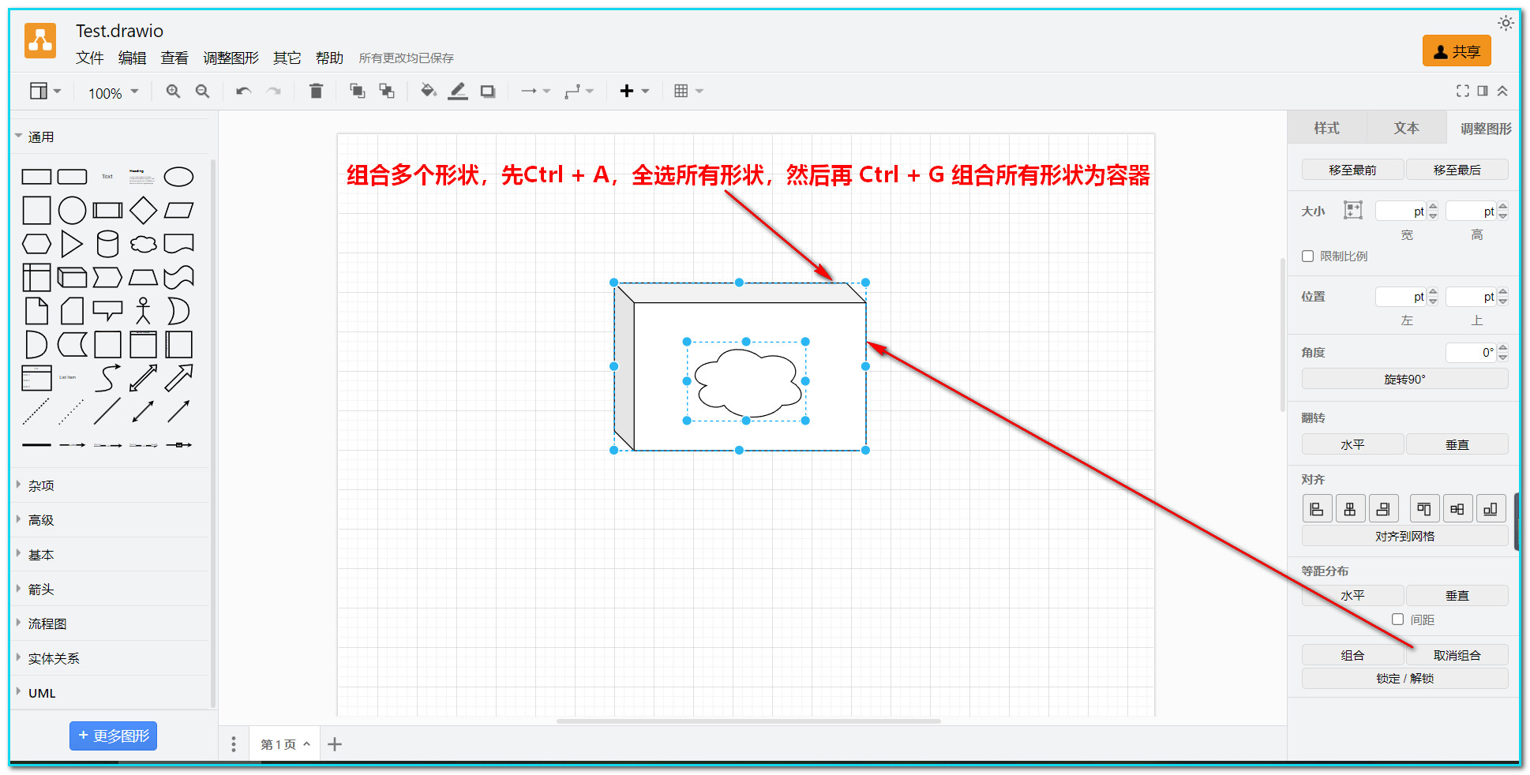
Task: Open the fill color bucket tool
Action: 428,91
